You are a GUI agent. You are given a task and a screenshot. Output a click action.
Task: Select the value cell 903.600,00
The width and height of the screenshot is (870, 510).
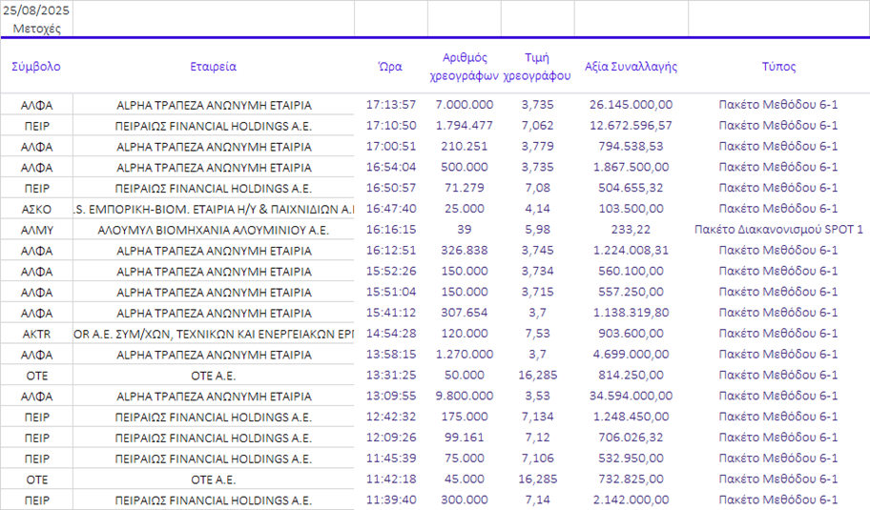[x=631, y=334]
